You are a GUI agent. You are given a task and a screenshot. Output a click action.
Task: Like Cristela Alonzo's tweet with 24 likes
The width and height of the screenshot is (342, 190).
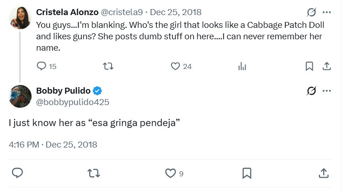(x=175, y=66)
